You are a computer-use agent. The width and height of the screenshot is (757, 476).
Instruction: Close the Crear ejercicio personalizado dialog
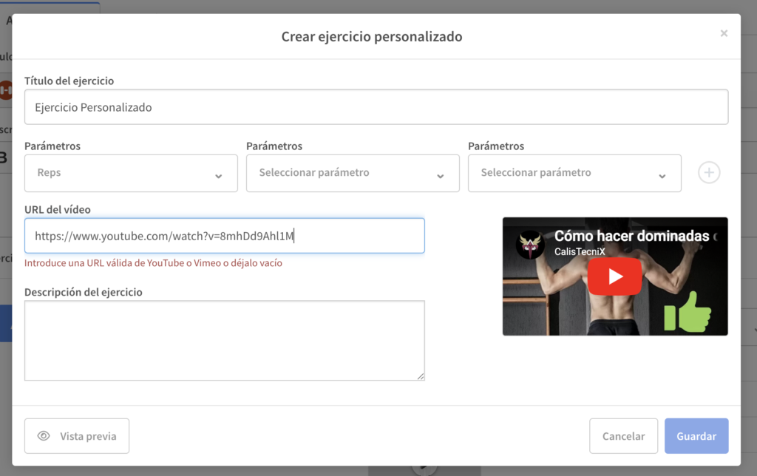(724, 33)
